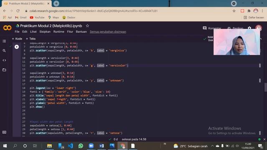267x150 pixels.
Task: Open Task View on the taskbar
Action: pos(35,146)
